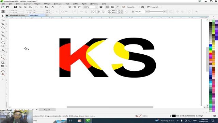Click the Save icon
The width and height of the screenshot is (218, 123).
(x=15, y=7)
